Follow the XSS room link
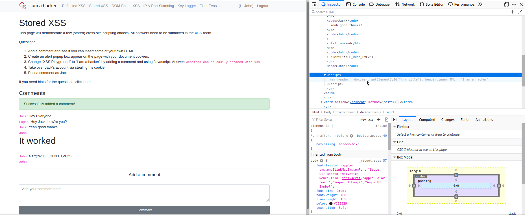The width and height of the screenshot is (525, 215). (198, 33)
